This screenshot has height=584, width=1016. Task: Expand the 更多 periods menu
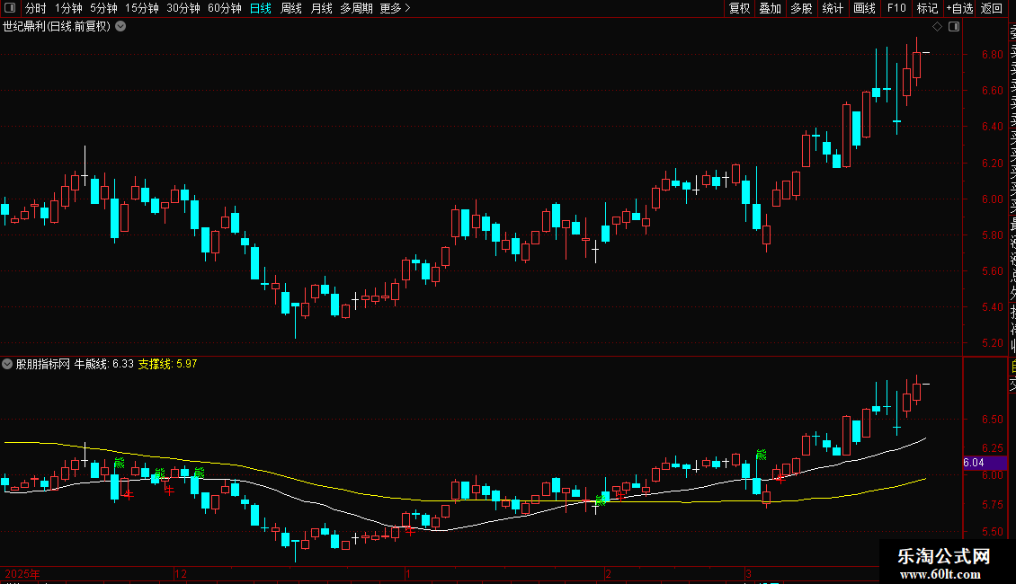click(395, 8)
